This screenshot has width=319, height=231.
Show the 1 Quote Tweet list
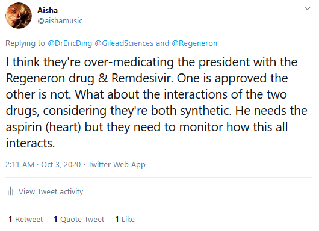[x=79, y=219]
